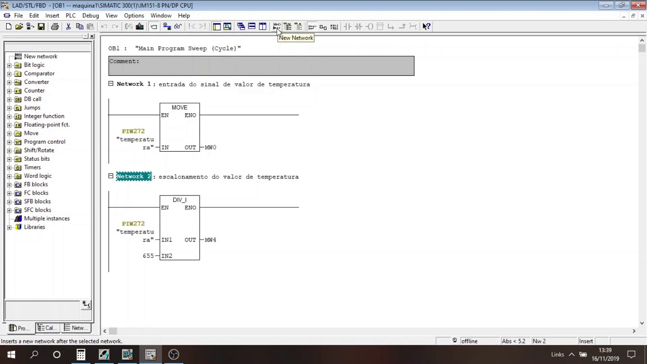The width and height of the screenshot is (647, 364).
Task: Insert empty box icon
Action: click(380, 26)
